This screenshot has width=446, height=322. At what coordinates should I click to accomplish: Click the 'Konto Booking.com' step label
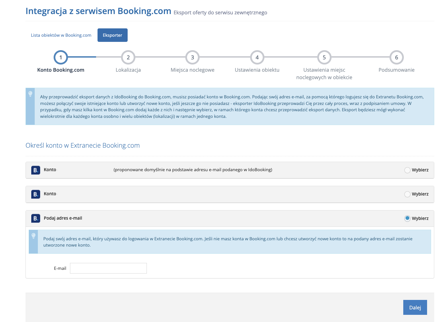coord(61,70)
